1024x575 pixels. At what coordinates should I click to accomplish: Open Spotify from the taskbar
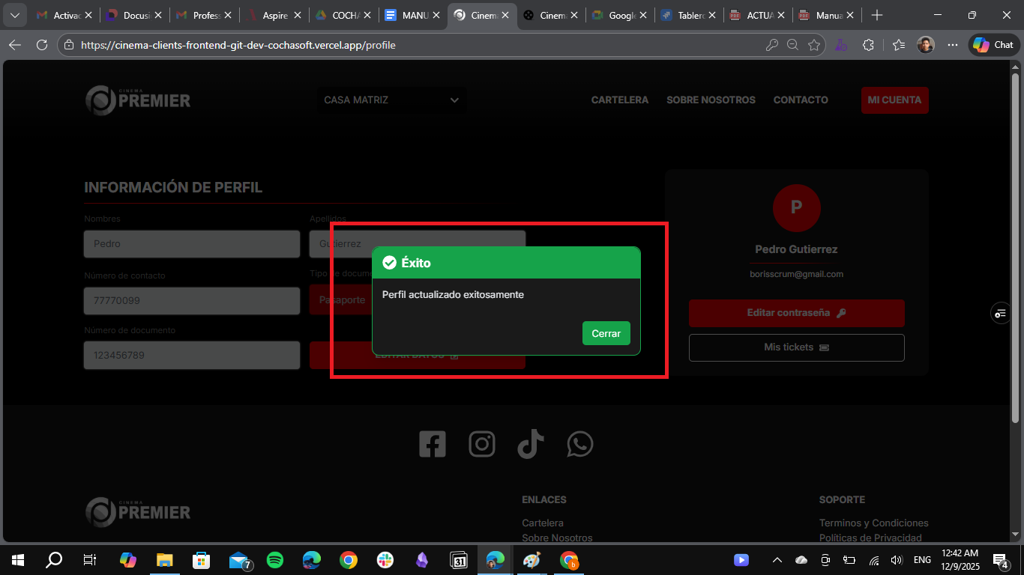tap(275, 560)
